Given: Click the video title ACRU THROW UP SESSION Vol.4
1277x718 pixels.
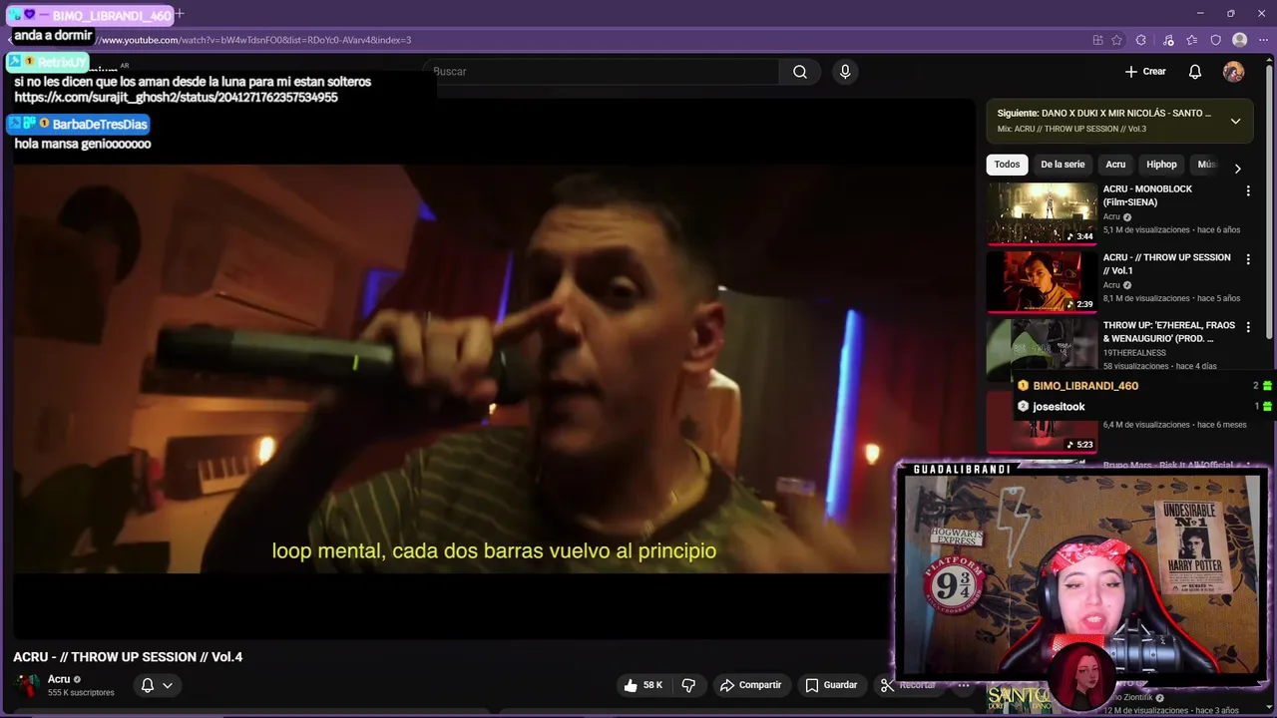Looking at the screenshot, I should [128, 657].
